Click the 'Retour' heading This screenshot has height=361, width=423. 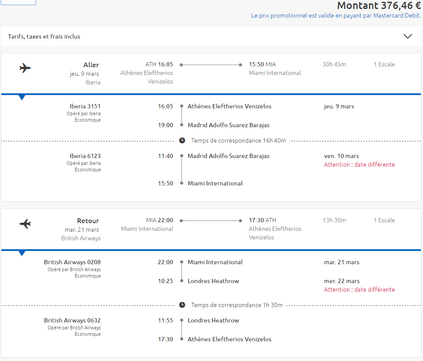(88, 221)
